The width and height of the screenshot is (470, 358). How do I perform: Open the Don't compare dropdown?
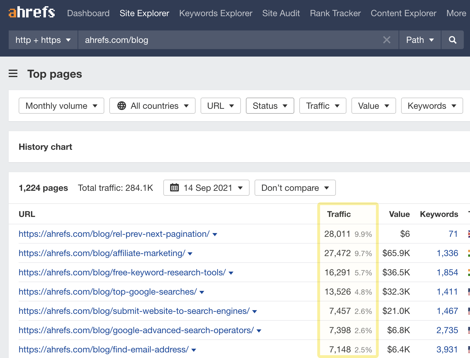(x=295, y=188)
